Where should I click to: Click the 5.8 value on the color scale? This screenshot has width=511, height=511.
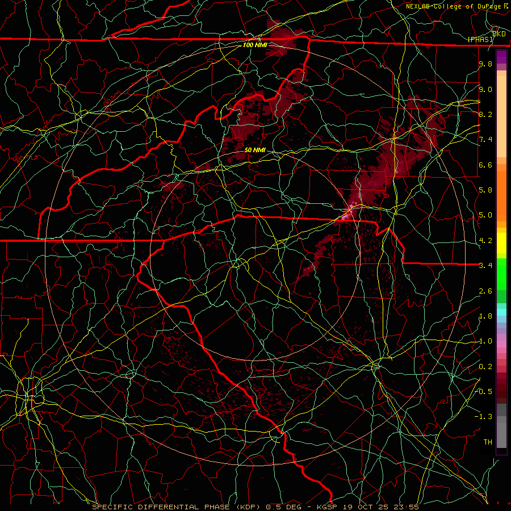485,190
